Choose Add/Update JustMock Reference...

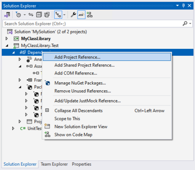pyautogui.click(x=107, y=101)
